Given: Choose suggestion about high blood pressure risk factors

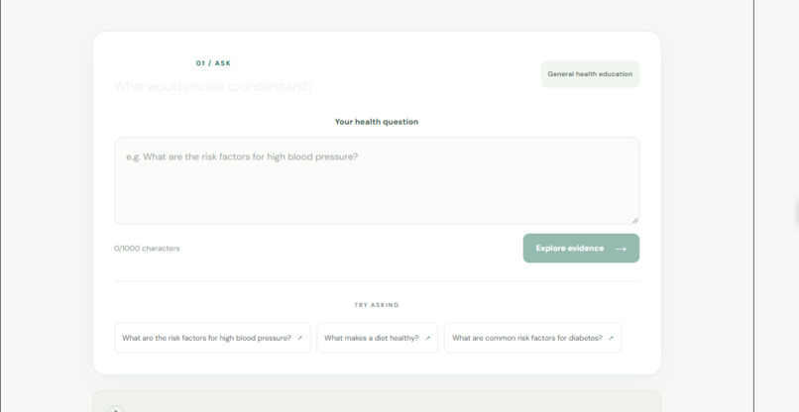Looking at the screenshot, I should click(212, 338).
